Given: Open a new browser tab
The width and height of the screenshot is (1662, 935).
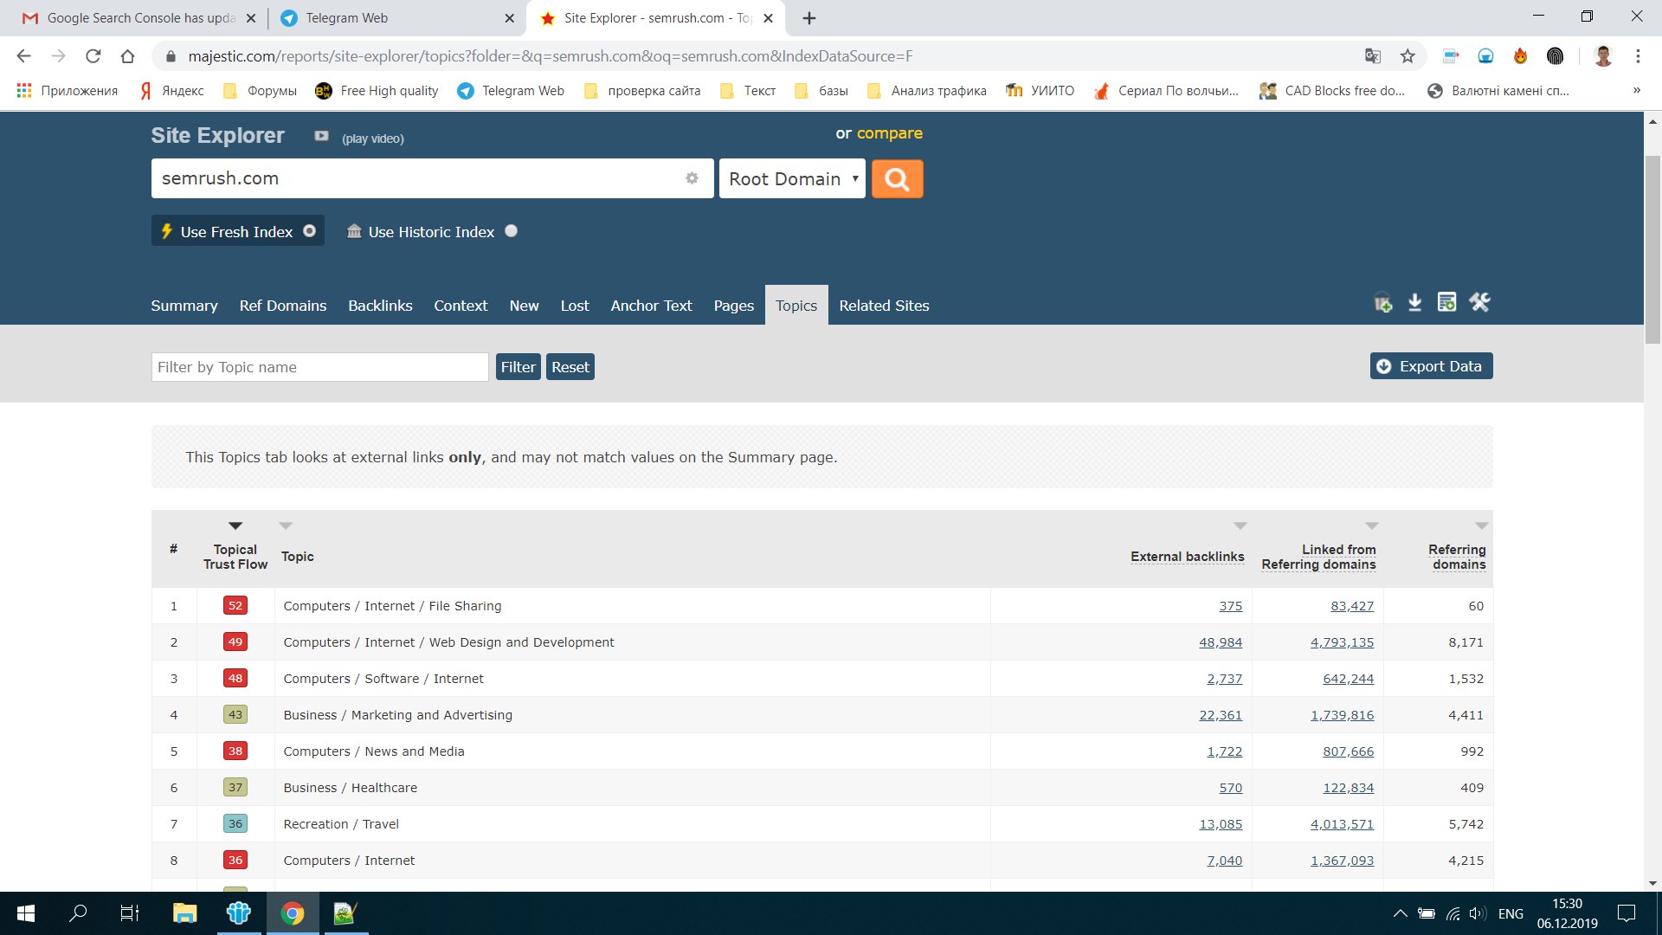Looking at the screenshot, I should [x=808, y=18].
